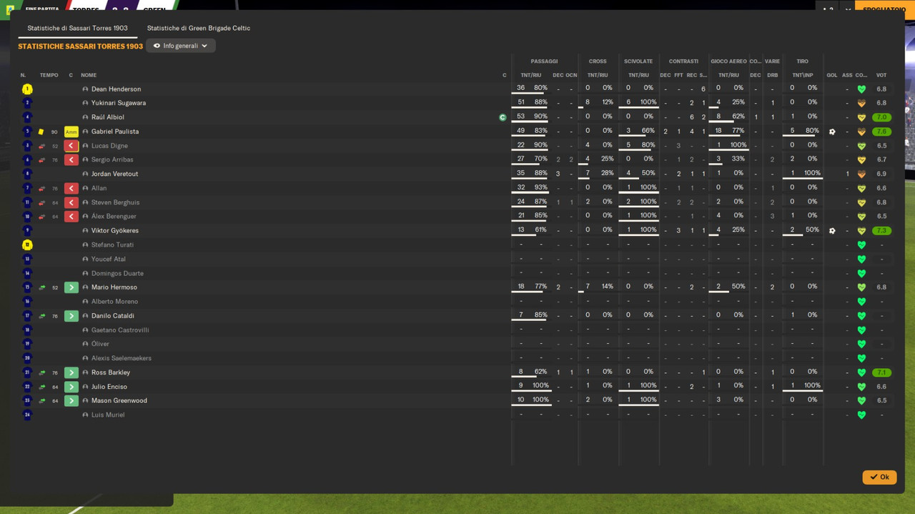Click the PASSAGGI column group header
This screenshot has height=514, width=915.
click(x=544, y=61)
